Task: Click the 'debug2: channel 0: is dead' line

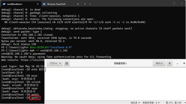Action: coord(21,9)
